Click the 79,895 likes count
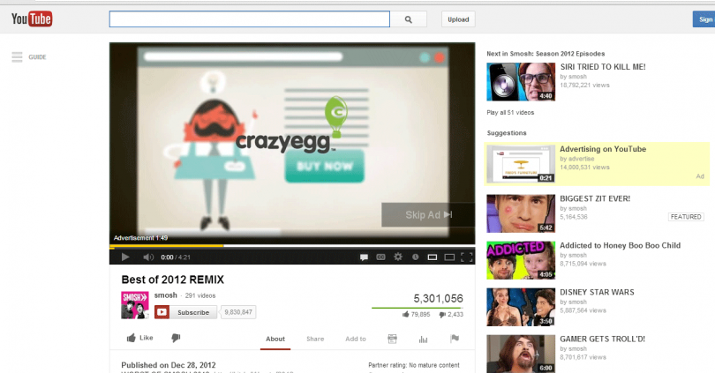 click(x=416, y=314)
